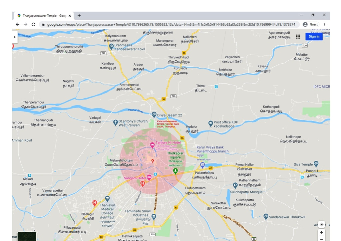Viewport: 341px width, 241px height.
Task: Select the Sangam Hotel marker
Action: (x=149, y=177)
